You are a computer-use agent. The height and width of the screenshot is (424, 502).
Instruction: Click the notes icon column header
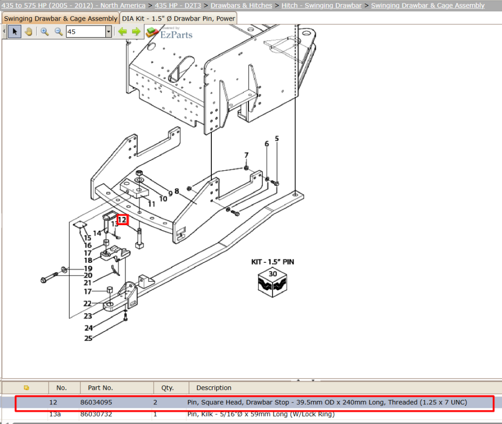point(26,388)
